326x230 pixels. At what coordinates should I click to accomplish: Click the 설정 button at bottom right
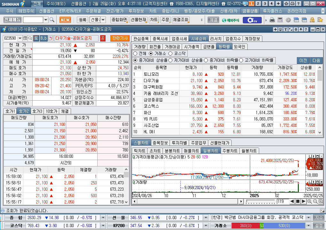[x=319, y=226]
